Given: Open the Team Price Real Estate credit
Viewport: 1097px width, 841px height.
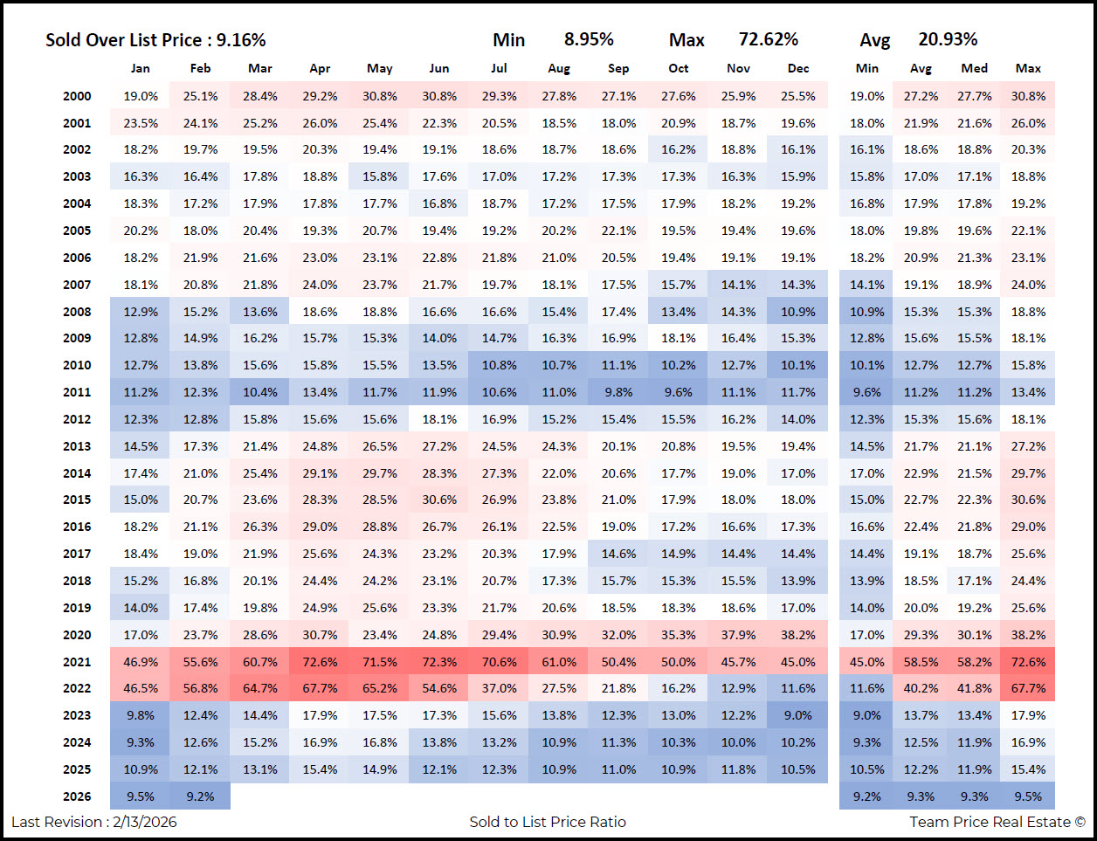Looking at the screenshot, I should (997, 822).
